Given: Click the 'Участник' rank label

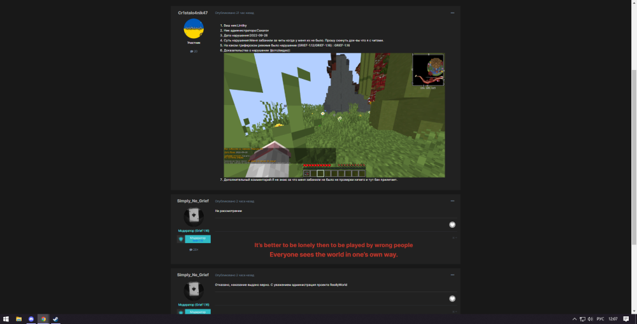Looking at the screenshot, I should (194, 43).
